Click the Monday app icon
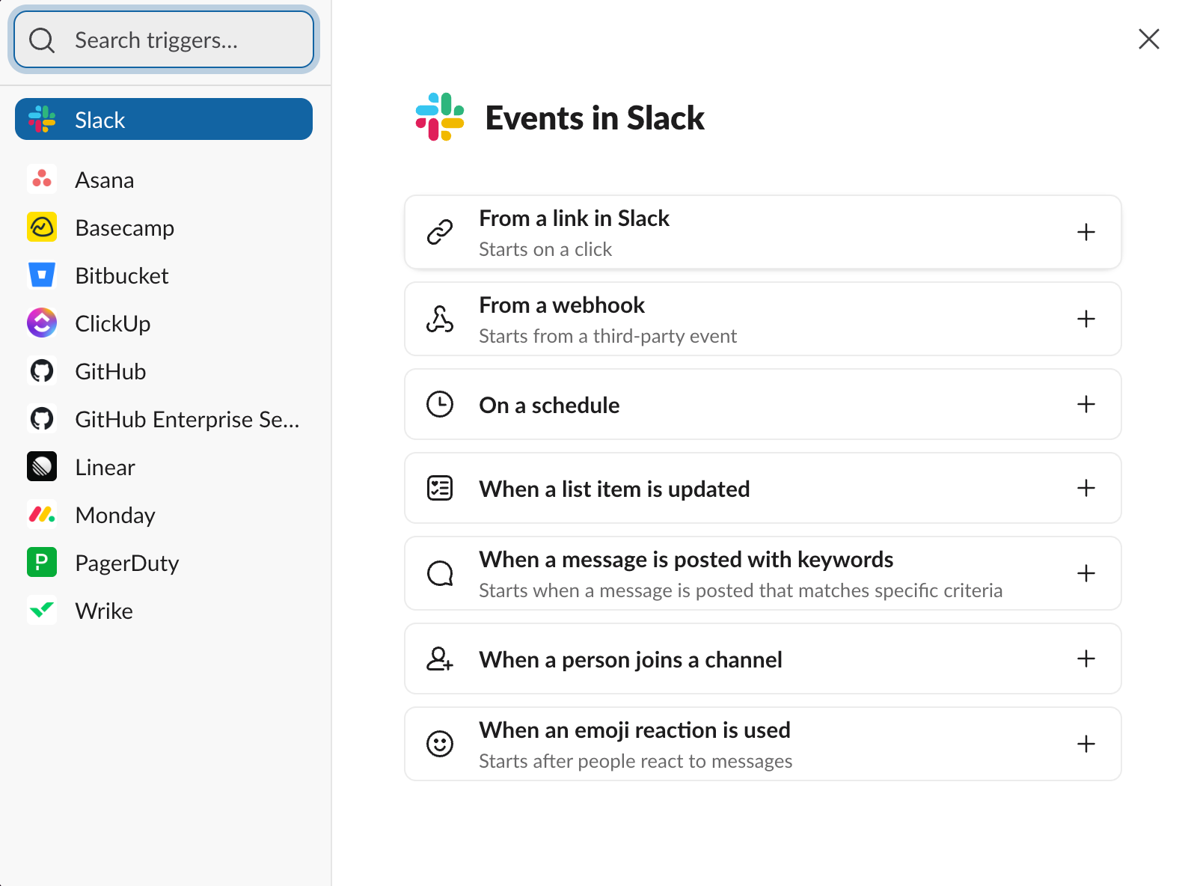 coord(42,515)
